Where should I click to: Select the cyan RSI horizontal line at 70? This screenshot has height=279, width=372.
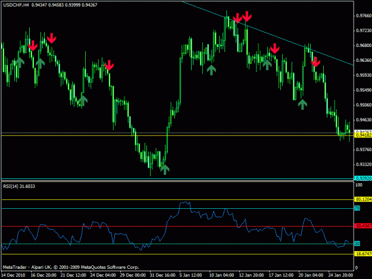(177, 209)
